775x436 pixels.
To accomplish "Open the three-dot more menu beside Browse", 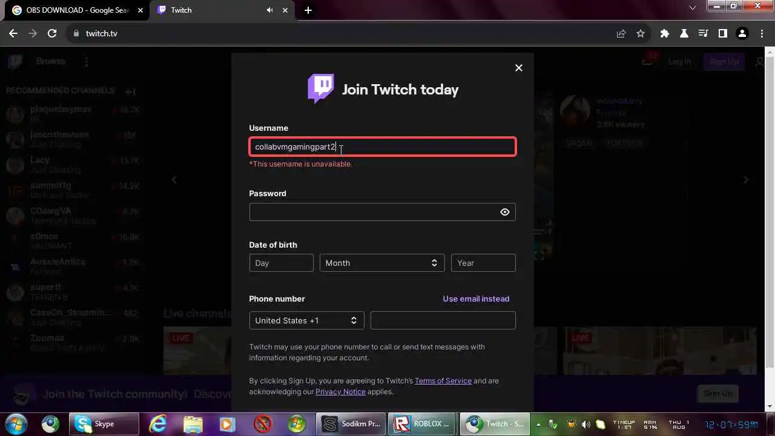I will pos(86,61).
